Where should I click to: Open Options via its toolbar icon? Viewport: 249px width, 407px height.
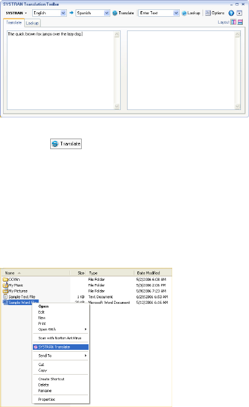[208, 12]
